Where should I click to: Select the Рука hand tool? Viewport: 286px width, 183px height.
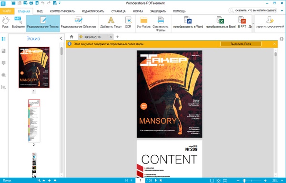point(5,22)
